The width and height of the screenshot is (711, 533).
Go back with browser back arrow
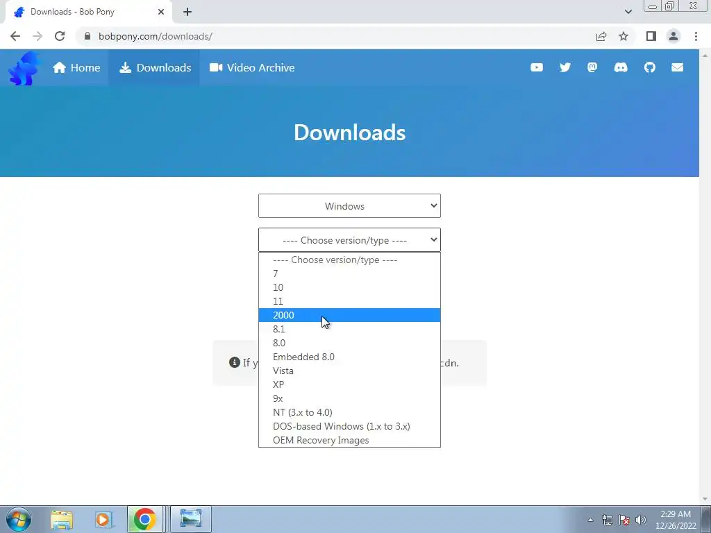pos(15,36)
